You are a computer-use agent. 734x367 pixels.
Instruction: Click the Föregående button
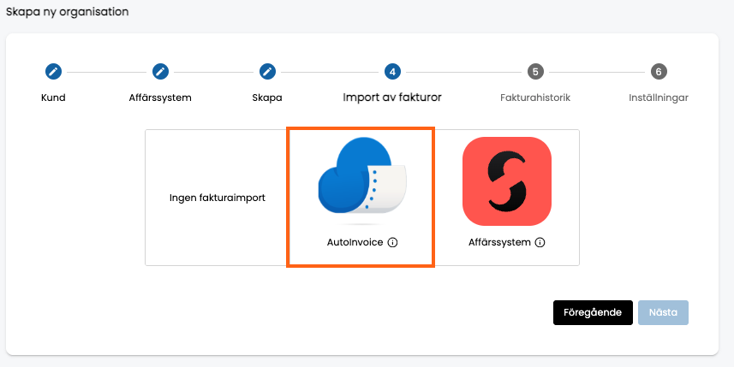[593, 312]
